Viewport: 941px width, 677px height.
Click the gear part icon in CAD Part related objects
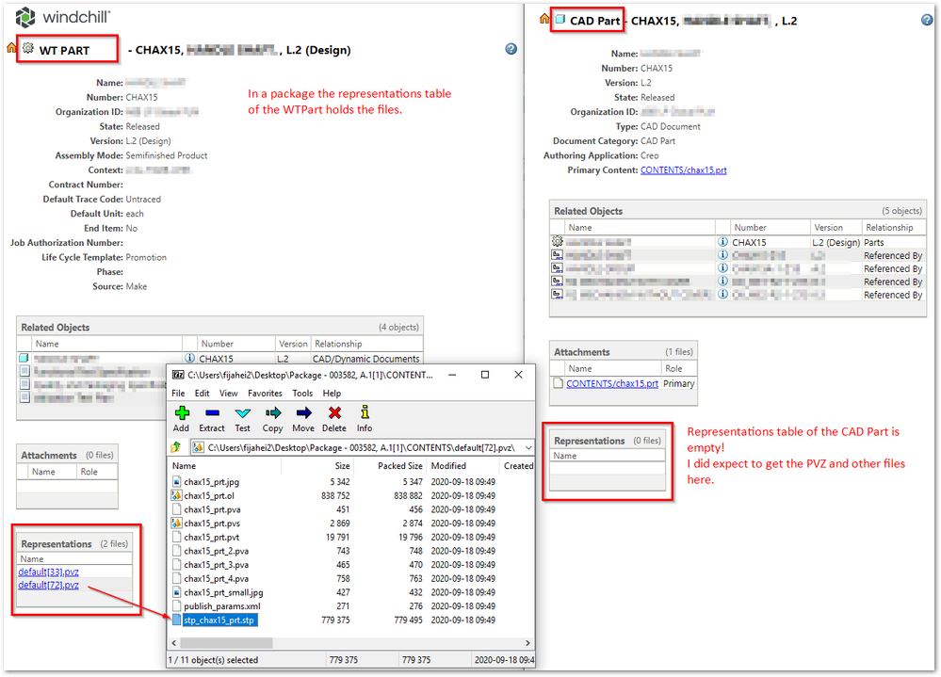[x=558, y=242]
